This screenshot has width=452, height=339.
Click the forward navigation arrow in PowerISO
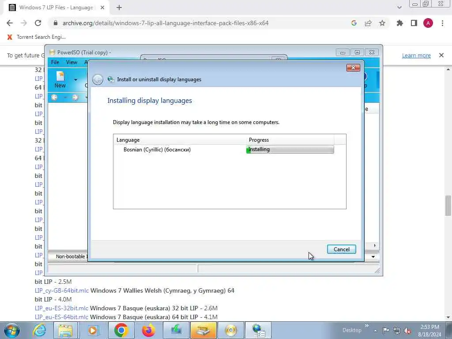(75, 98)
